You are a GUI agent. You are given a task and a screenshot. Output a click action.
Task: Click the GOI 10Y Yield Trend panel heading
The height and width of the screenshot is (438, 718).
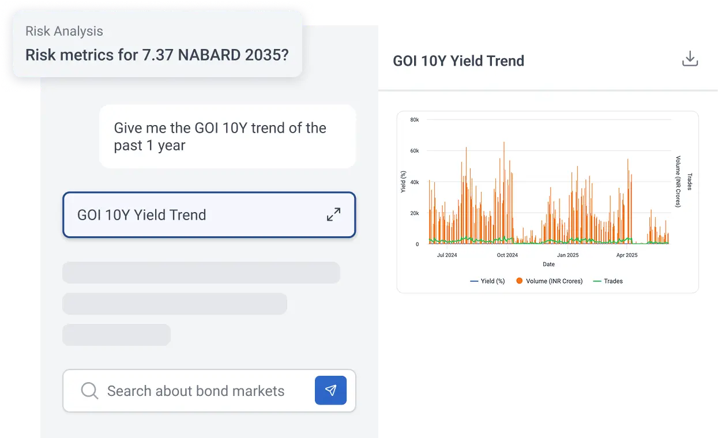(458, 61)
